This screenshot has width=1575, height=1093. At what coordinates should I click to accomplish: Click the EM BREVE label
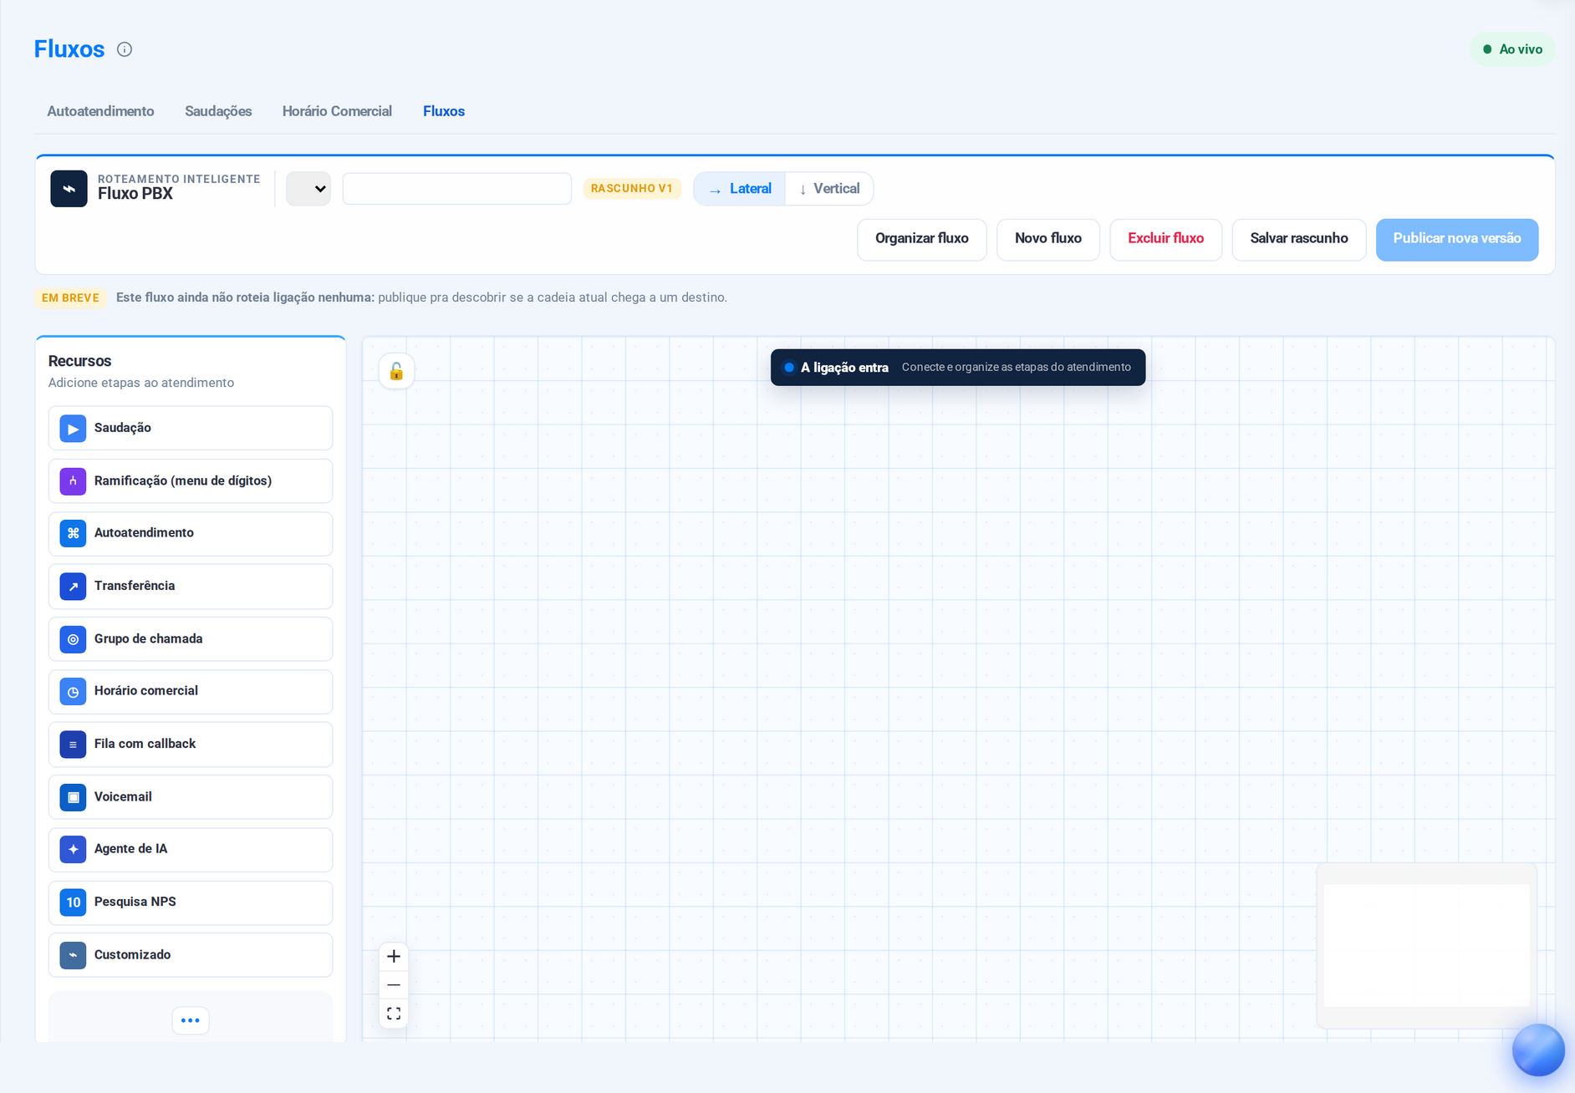point(70,298)
